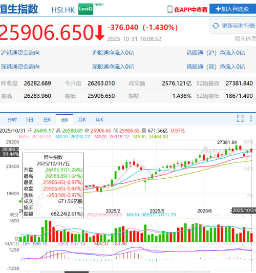The image size is (256, 273).
Task: Select the 日K daily candlestick tab
Action: (x=47, y=120)
